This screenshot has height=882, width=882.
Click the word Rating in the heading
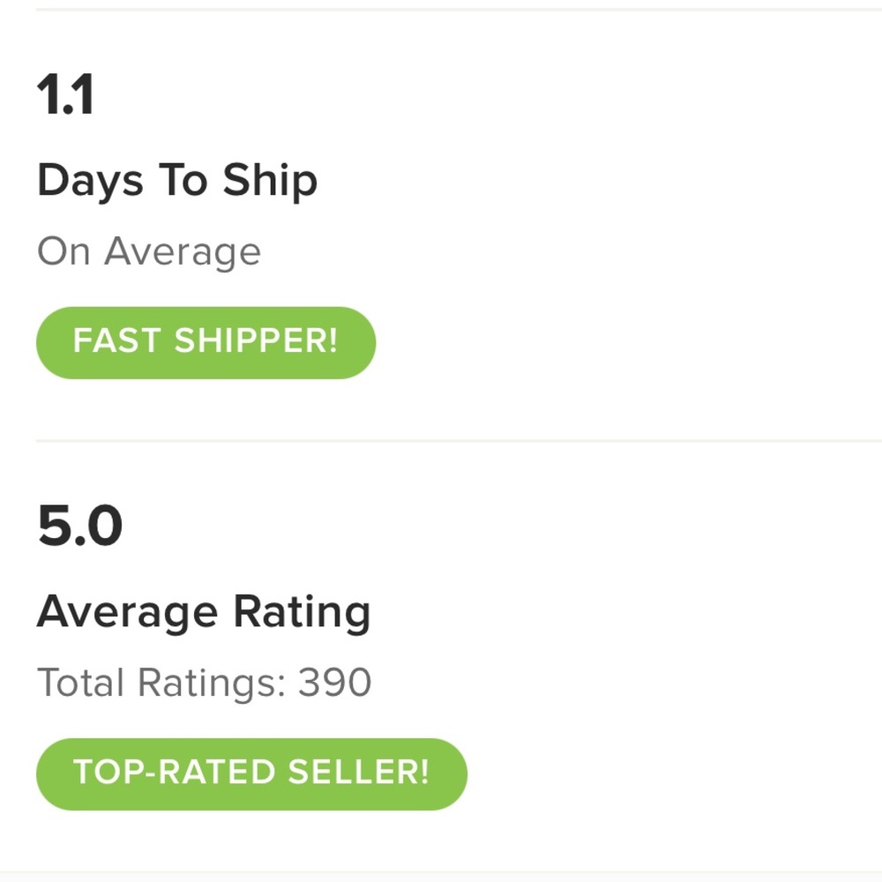302,613
